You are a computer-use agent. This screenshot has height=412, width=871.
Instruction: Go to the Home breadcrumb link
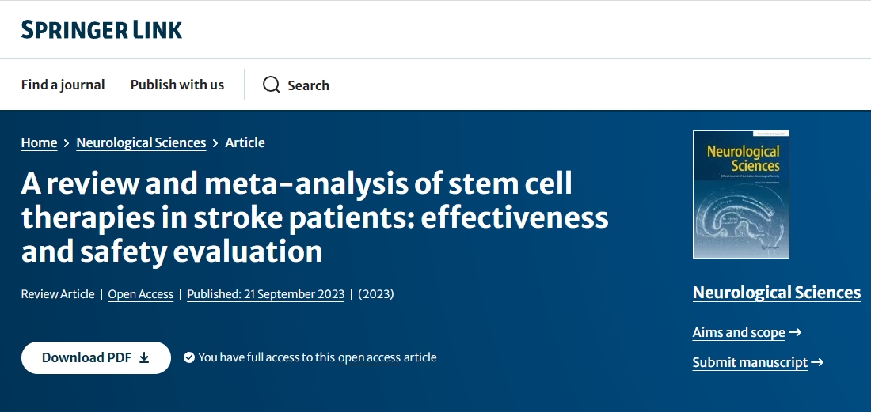(39, 142)
